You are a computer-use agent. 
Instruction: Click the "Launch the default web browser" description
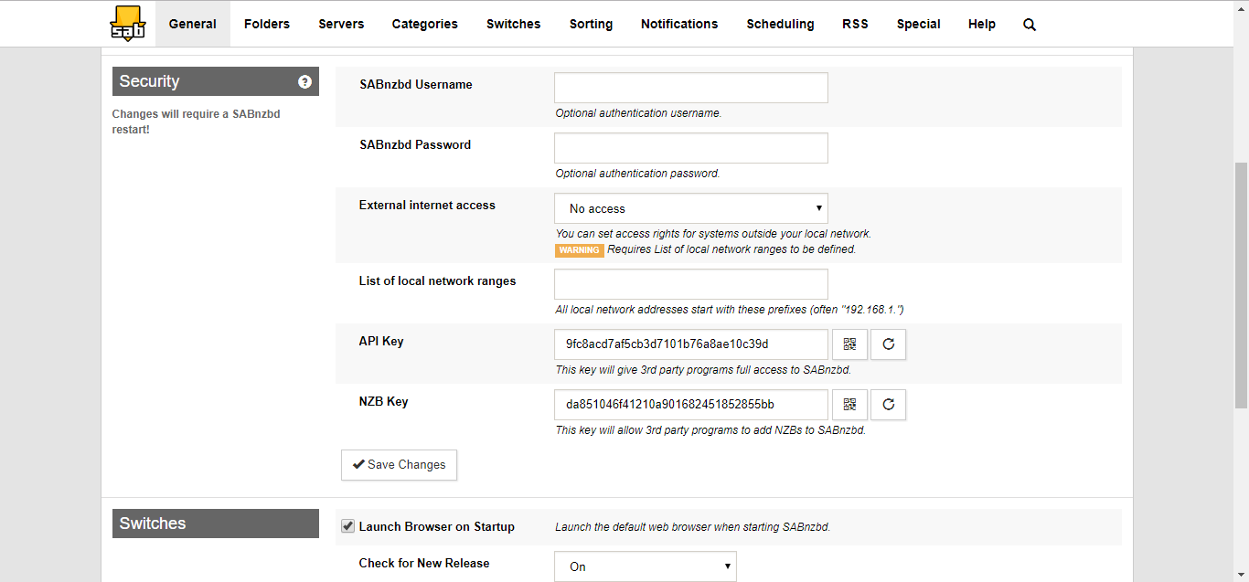(693, 526)
